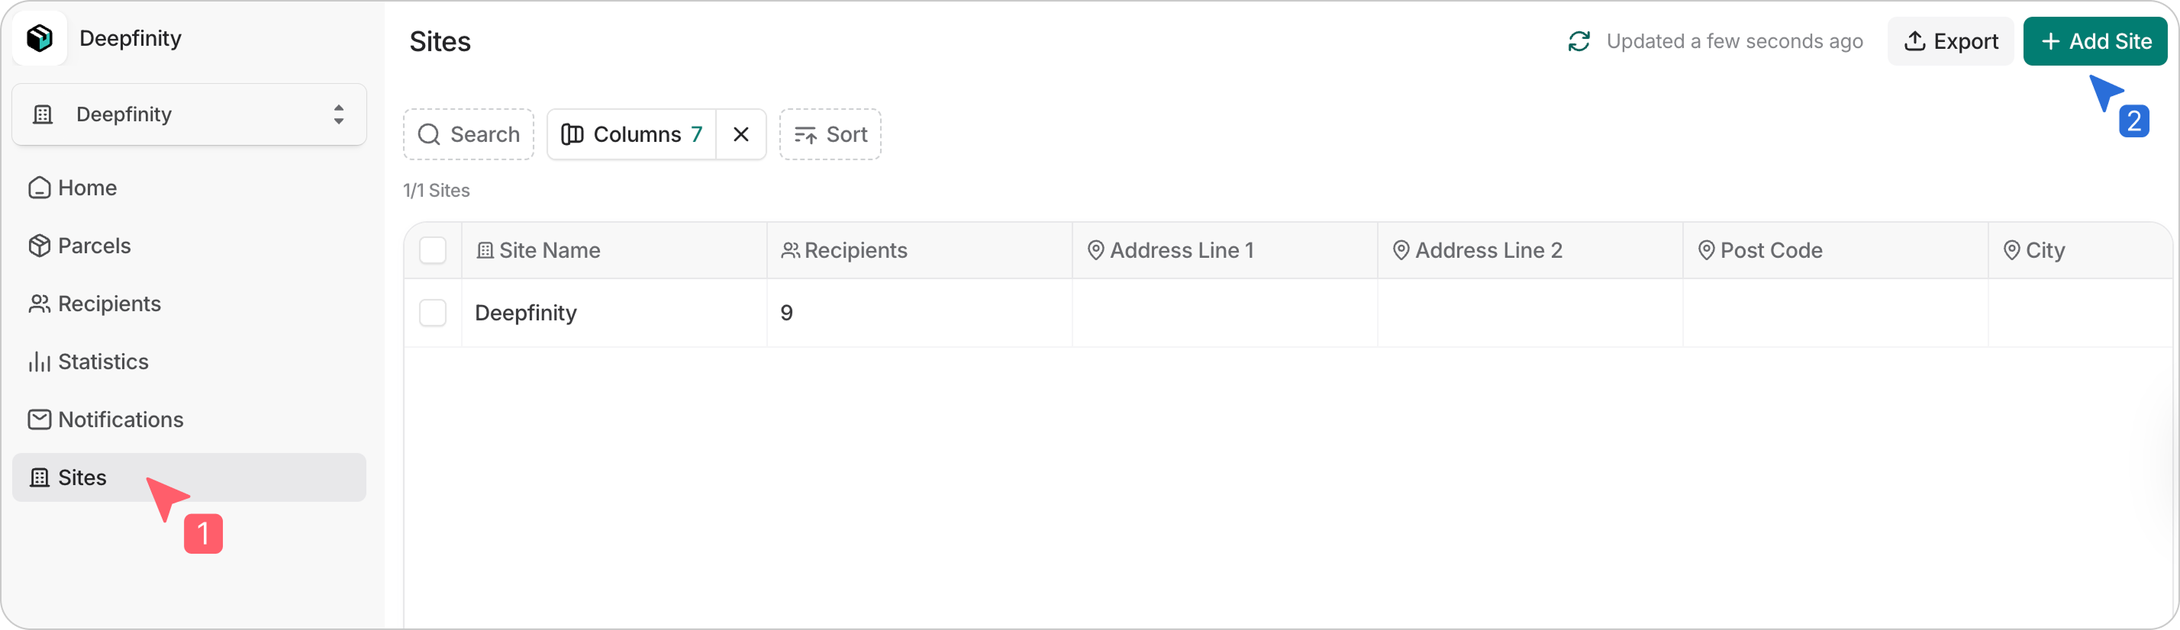2180x630 pixels.
Task: Open Parcels via the parcel box icon
Action: 39,246
